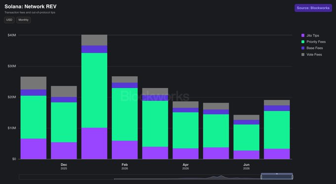Click the range selector right handle
Screen dimensions: 336x184
coord(293,177)
